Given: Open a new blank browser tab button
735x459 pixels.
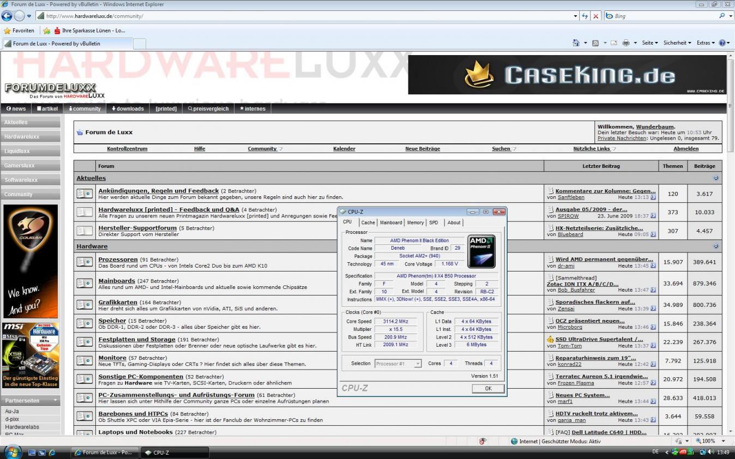Looking at the screenshot, I should (140, 44).
